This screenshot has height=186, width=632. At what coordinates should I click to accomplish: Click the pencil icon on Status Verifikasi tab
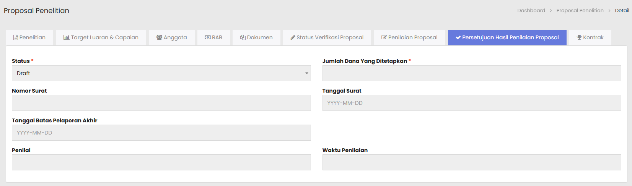[x=293, y=37]
